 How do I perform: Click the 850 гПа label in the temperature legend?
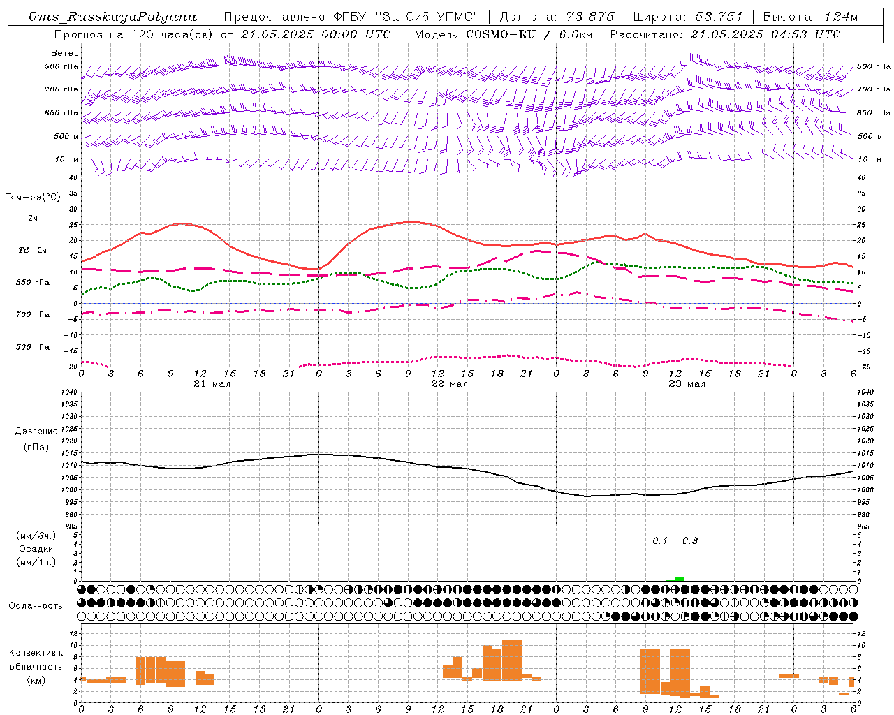point(33,283)
